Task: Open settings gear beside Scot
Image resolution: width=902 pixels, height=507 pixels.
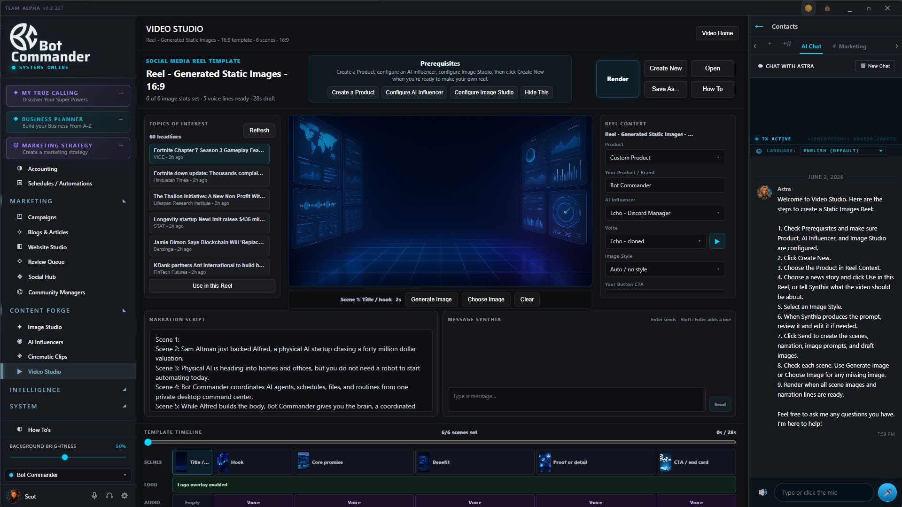Action: tap(124, 496)
